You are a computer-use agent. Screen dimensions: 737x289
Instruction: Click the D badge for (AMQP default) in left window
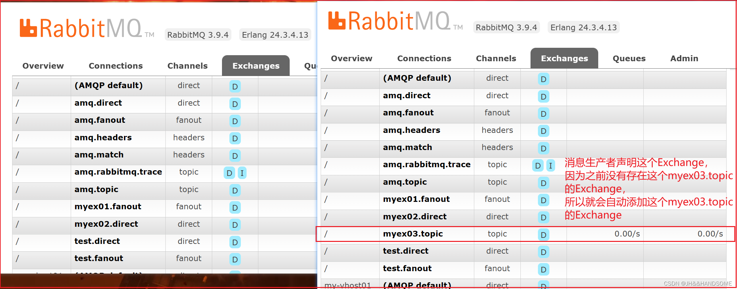coord(235,86)
